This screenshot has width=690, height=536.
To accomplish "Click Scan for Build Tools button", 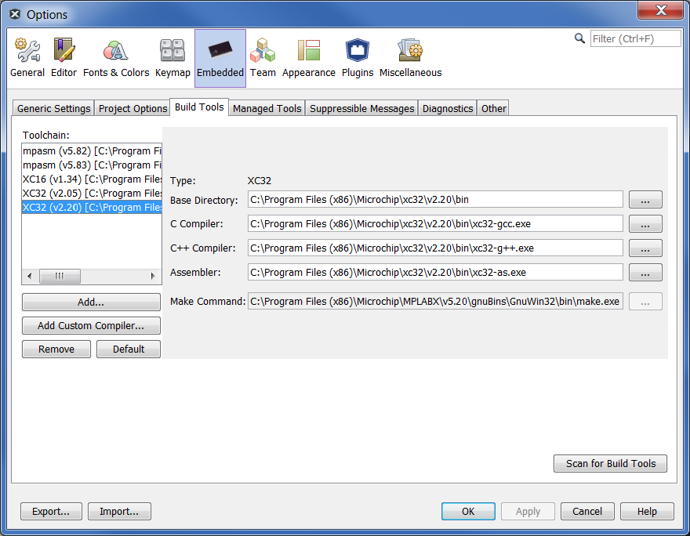I will pyautogui.click(x=610, y=463).
